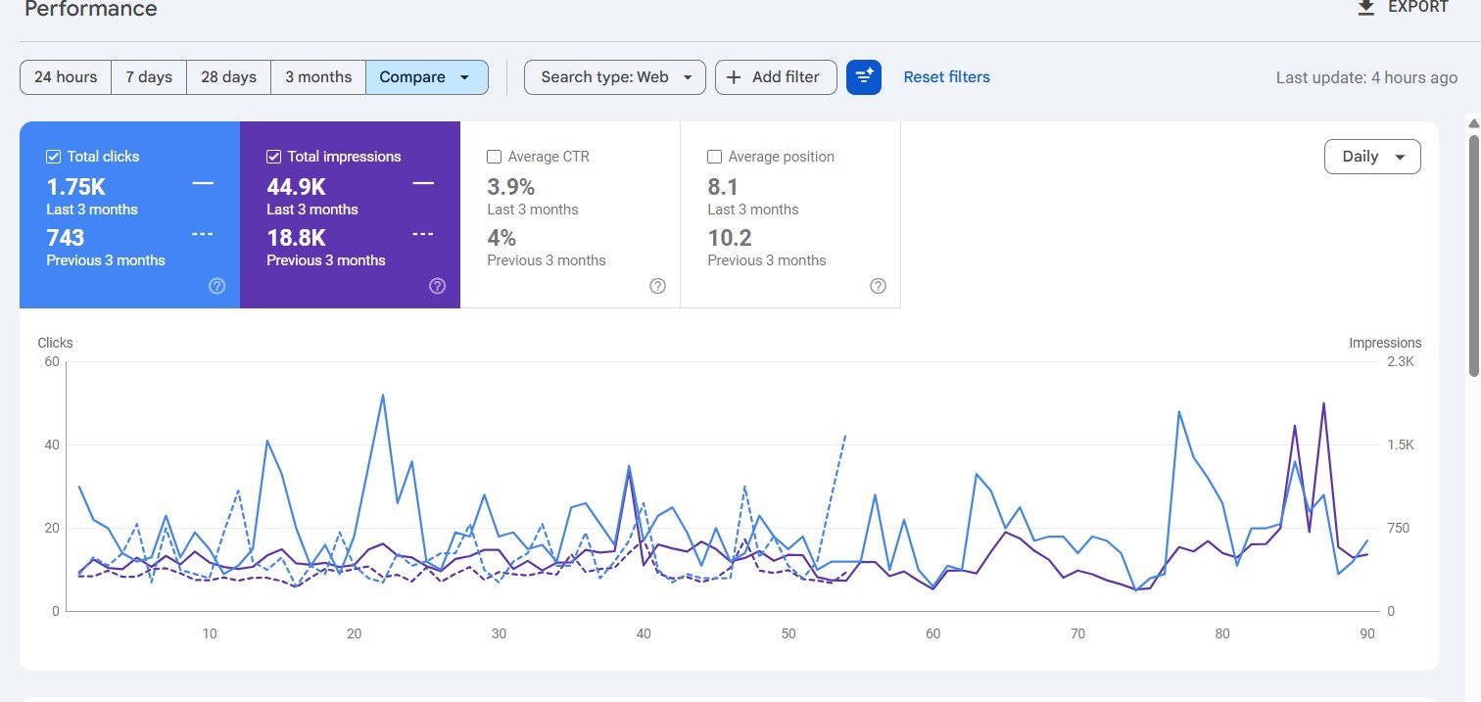Screen dimensions: 1481x702
Task: Open help icon on Average position card
Action: 879,286
